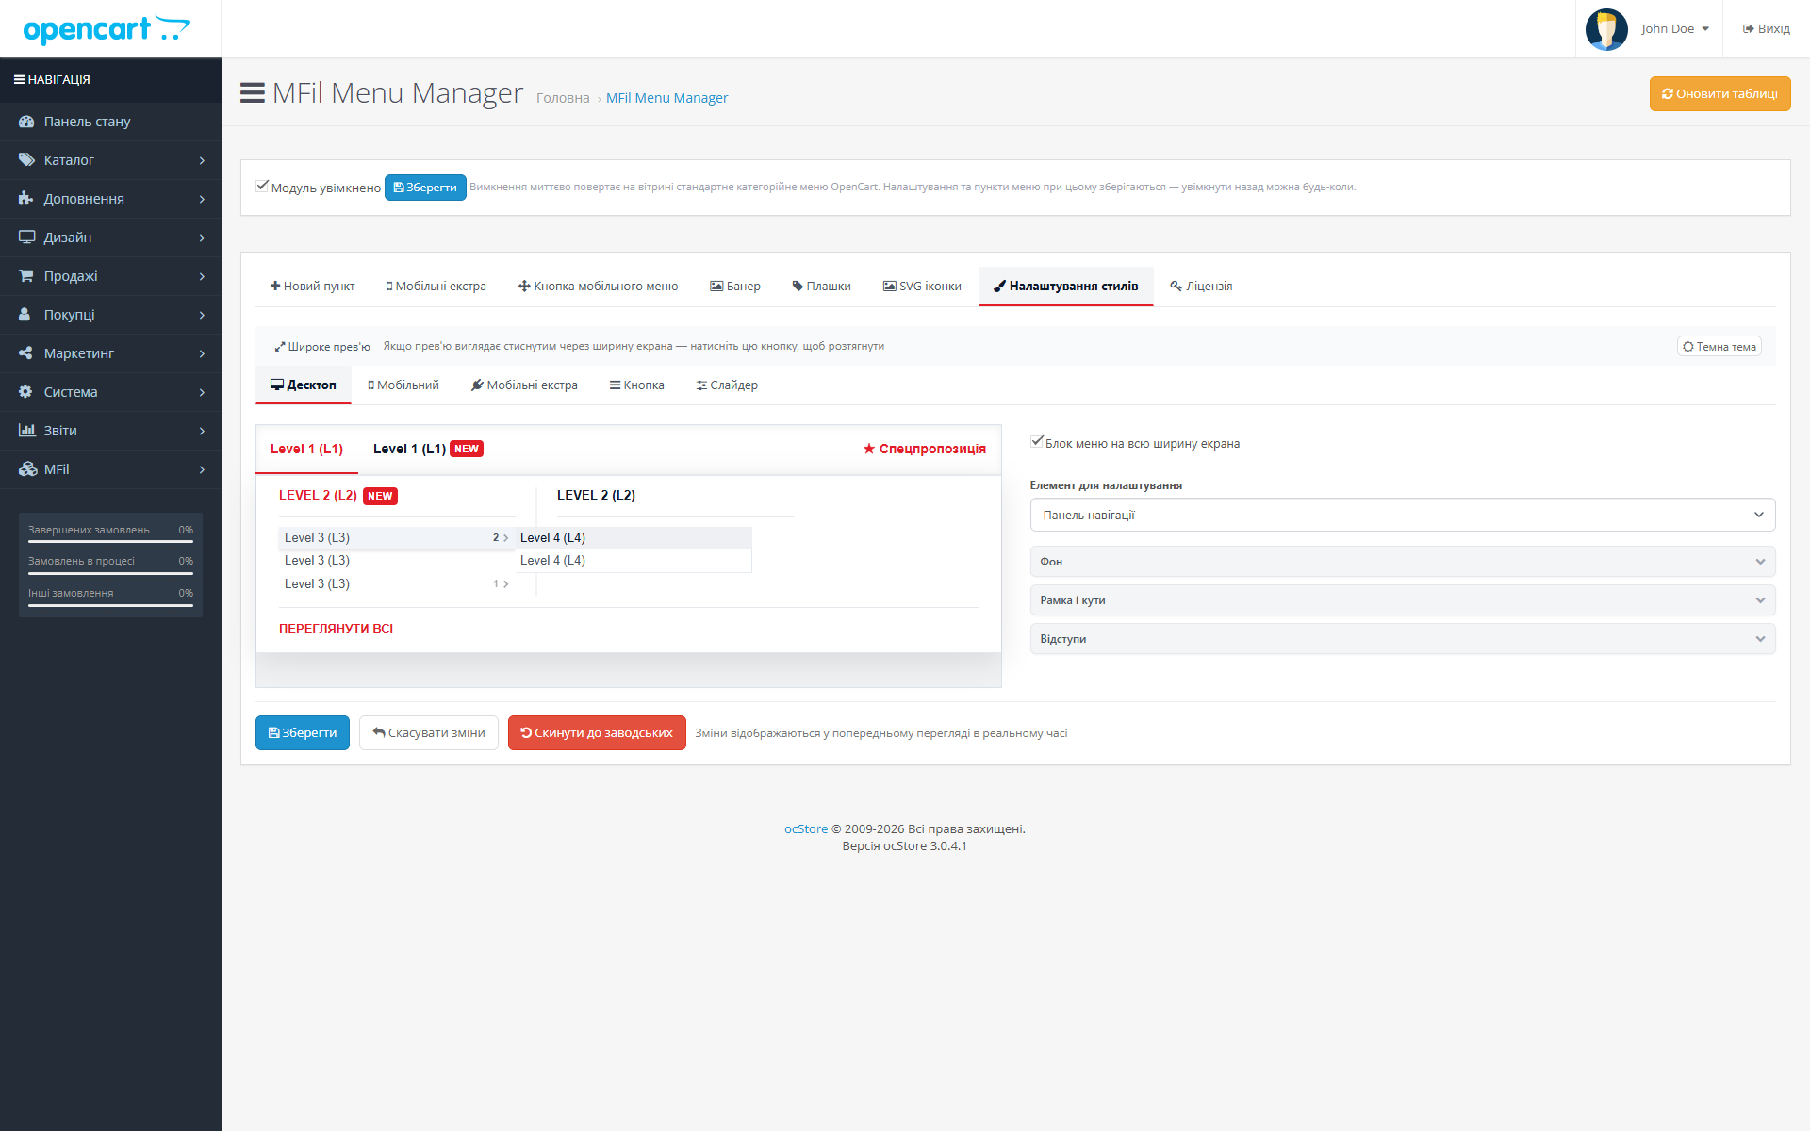
Task: Click the Оновити таблиці button
Action: [x=1719, y=94]
